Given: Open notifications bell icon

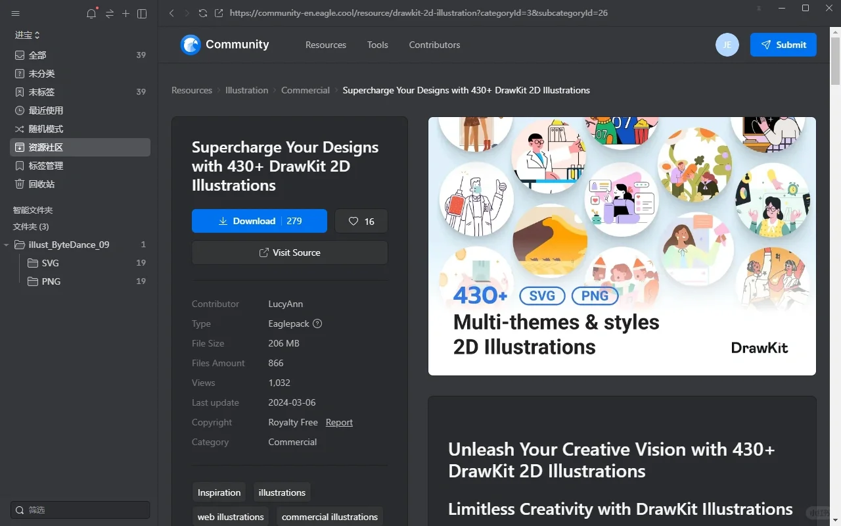Looking at the screenshot, I should coord(91,14).
